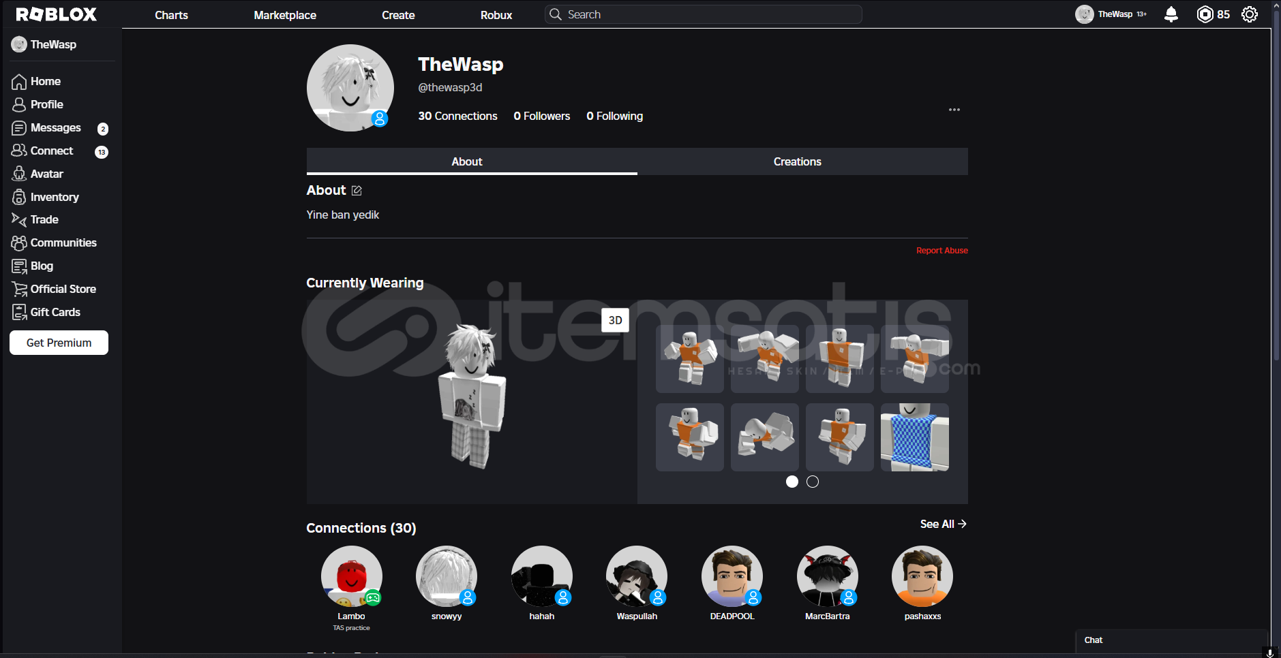The width and height of the screenshot is (1281, 658).
Task: Open the Inventory backpack icon
Action: [x=19, y=197]
